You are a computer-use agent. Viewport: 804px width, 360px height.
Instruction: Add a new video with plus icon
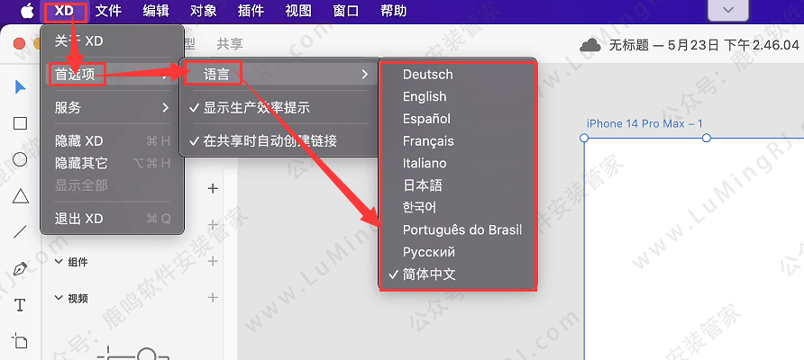coord(213,298)
